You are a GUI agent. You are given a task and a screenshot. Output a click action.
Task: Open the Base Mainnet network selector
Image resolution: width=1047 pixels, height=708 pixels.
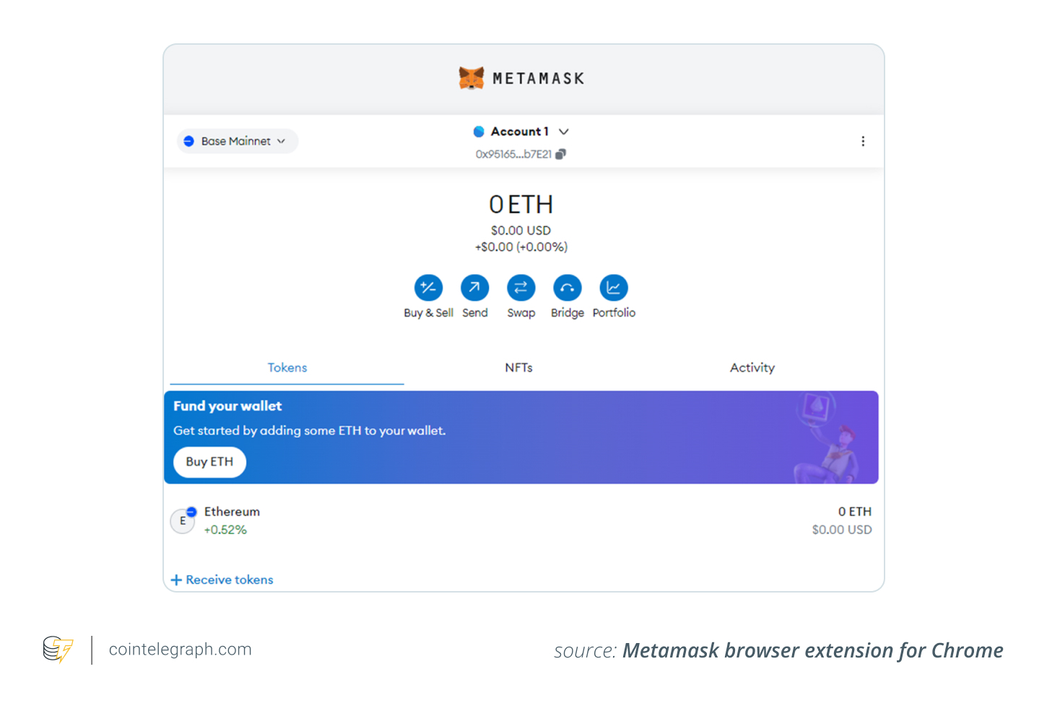point(237,141)
